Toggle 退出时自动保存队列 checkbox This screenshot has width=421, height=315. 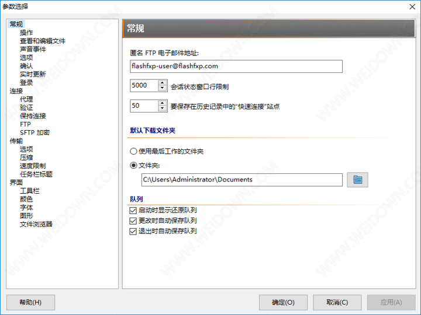(x=133, y=231)
